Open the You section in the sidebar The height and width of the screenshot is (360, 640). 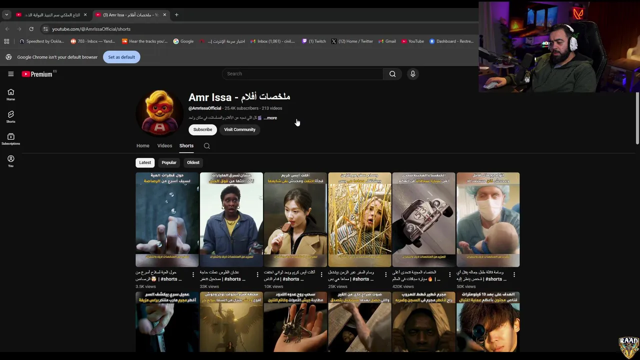tap(10, 161)
